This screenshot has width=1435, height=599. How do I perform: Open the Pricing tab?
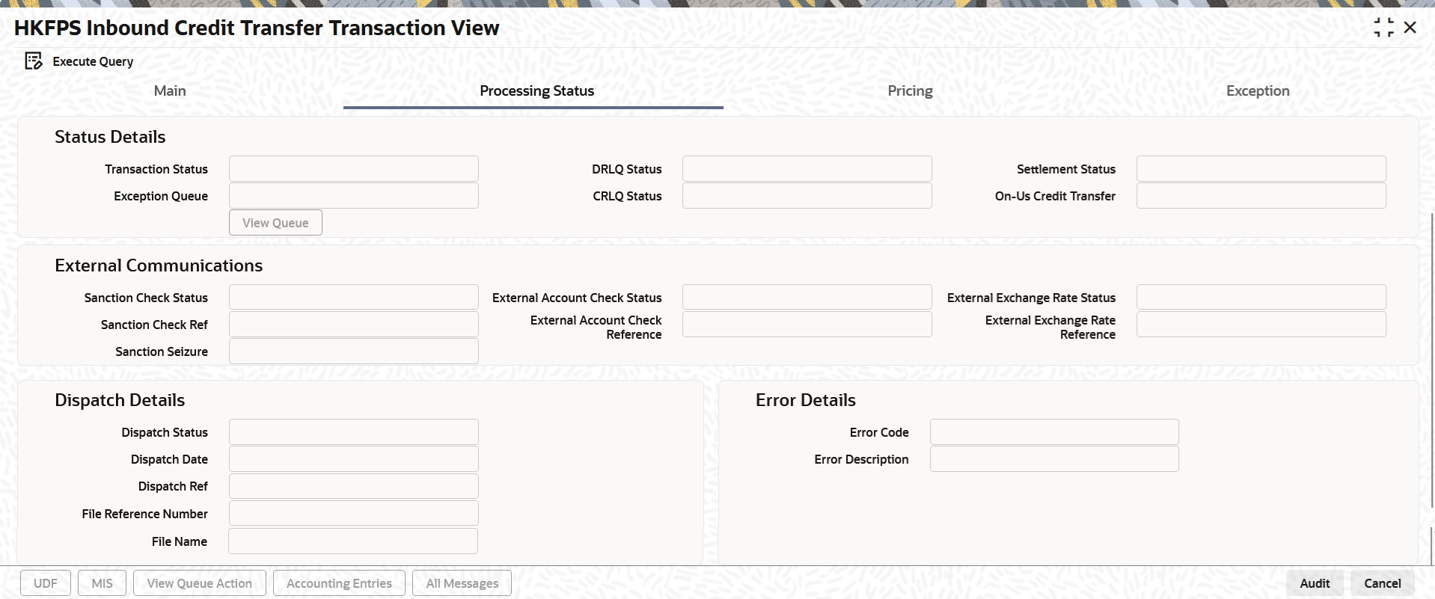pyautogui.click(x=910, y=91)
